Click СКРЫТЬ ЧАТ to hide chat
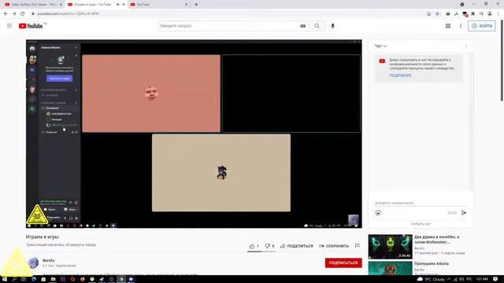This screenshot has height=283, width=504. pyautogui.click(x=421, y=224)
